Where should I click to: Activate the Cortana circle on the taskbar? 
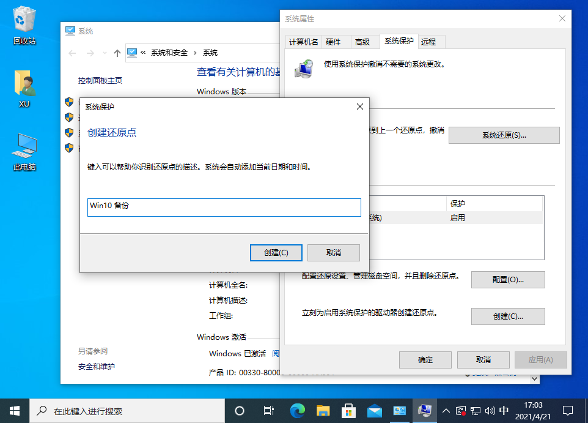pos(239,410)
